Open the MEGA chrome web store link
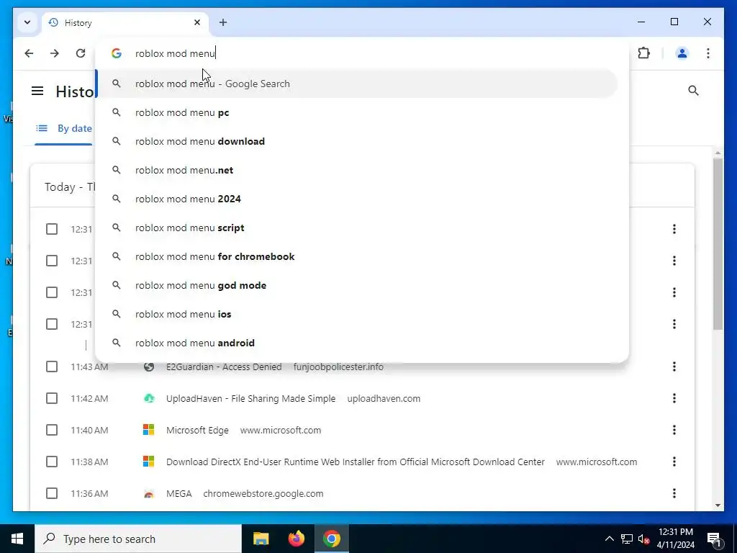The height and width of the screenshot is (553, 737). pyautogui.click(x=178, y=493)
